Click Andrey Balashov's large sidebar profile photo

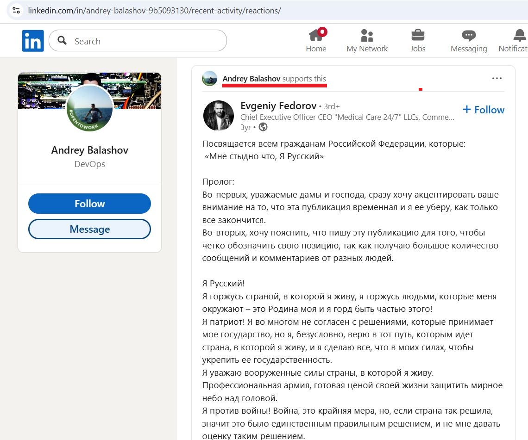click(x=89, y=108)
